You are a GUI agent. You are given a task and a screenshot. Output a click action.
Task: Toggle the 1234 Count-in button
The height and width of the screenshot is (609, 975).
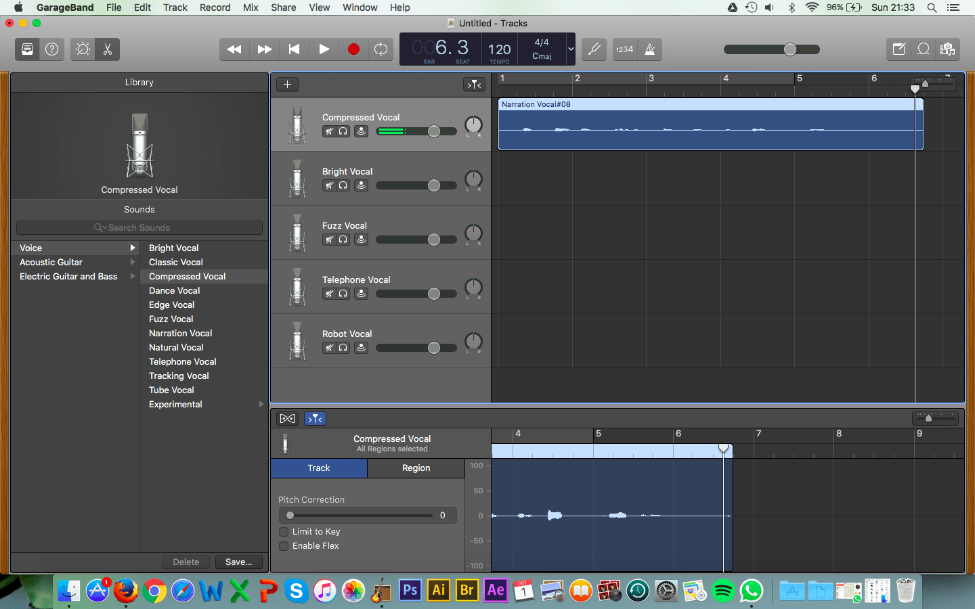coord(625,49)
